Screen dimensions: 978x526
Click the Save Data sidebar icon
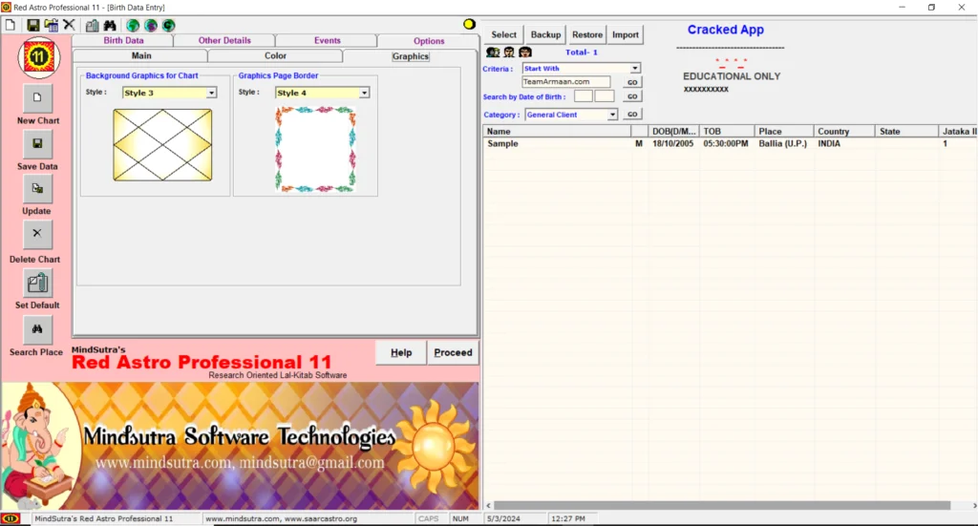[37, 144]
